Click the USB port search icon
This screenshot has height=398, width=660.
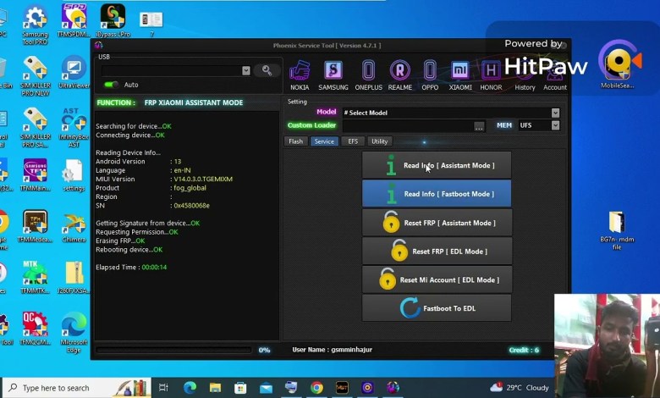coord(267,70)
